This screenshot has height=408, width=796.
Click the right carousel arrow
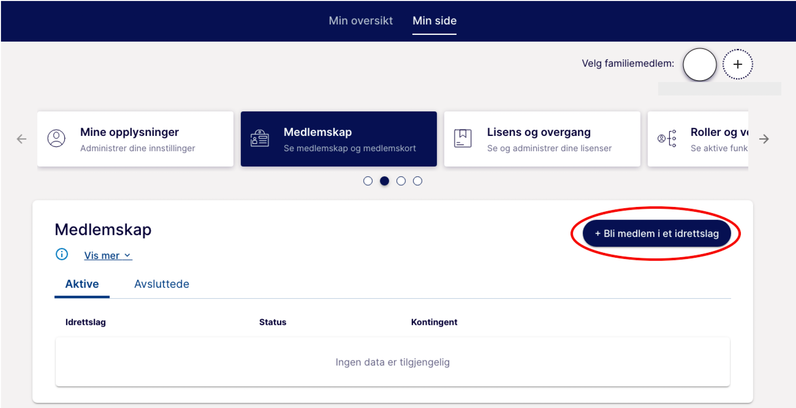point(764,139)
